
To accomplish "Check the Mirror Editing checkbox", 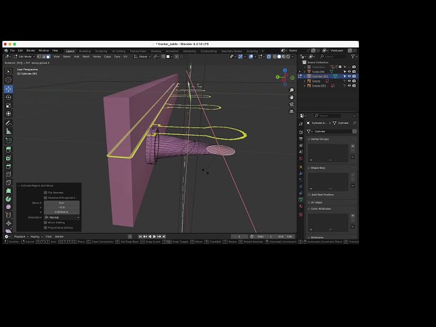I will [46, 223].
